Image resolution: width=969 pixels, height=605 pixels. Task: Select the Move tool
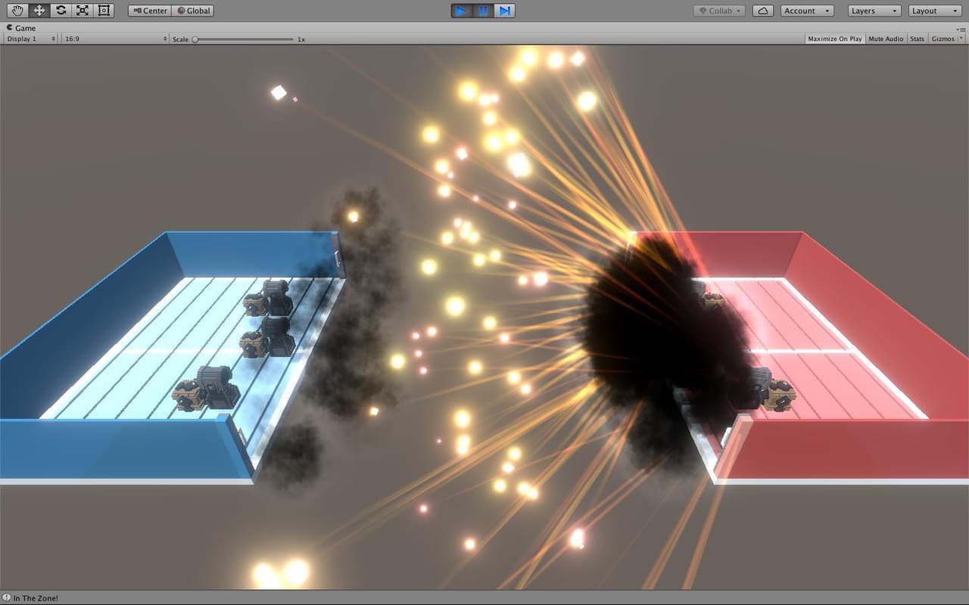(x=39, y=11)
